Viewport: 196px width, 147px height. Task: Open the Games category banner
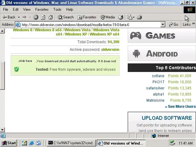[x=162, y=36]
